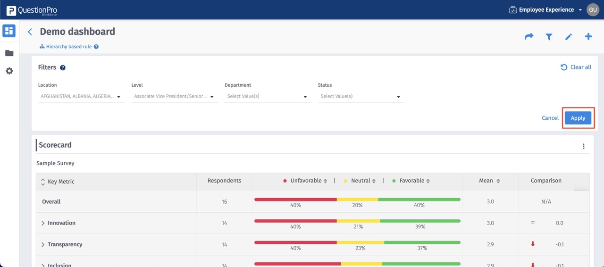Click the back arrow beside Demo dashboard
Screen dimensions: 604x267
point(30,32)
